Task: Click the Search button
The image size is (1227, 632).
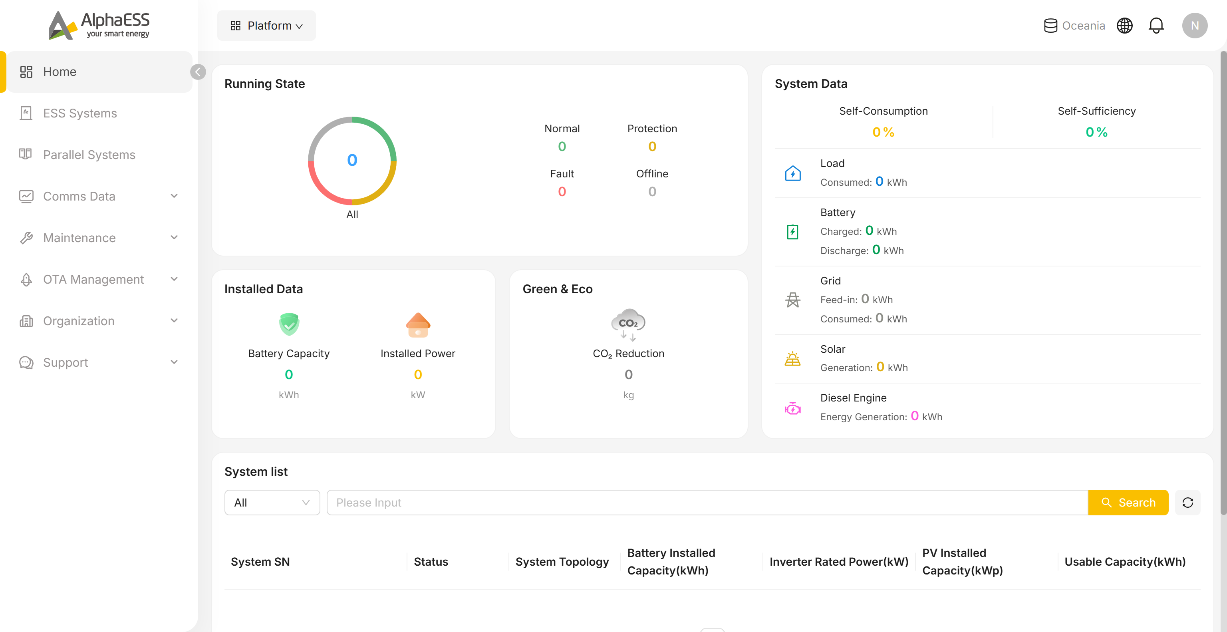Action: coord(1128,503)
